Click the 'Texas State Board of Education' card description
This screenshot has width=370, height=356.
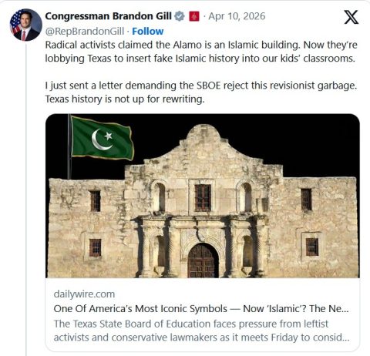[202, 331]
